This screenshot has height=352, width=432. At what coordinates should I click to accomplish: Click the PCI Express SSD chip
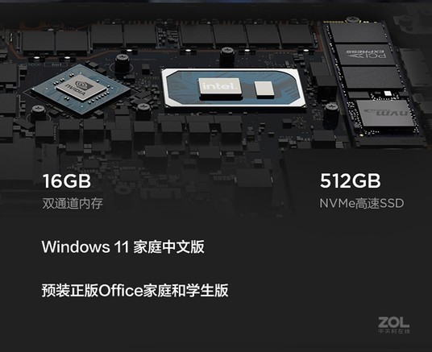pos(367,55)
